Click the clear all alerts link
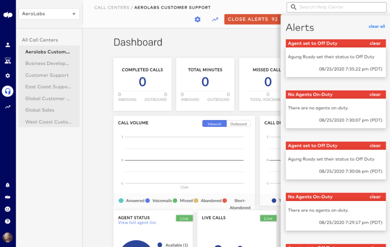This screenshot has width=390, height=247. click(377, 26)
